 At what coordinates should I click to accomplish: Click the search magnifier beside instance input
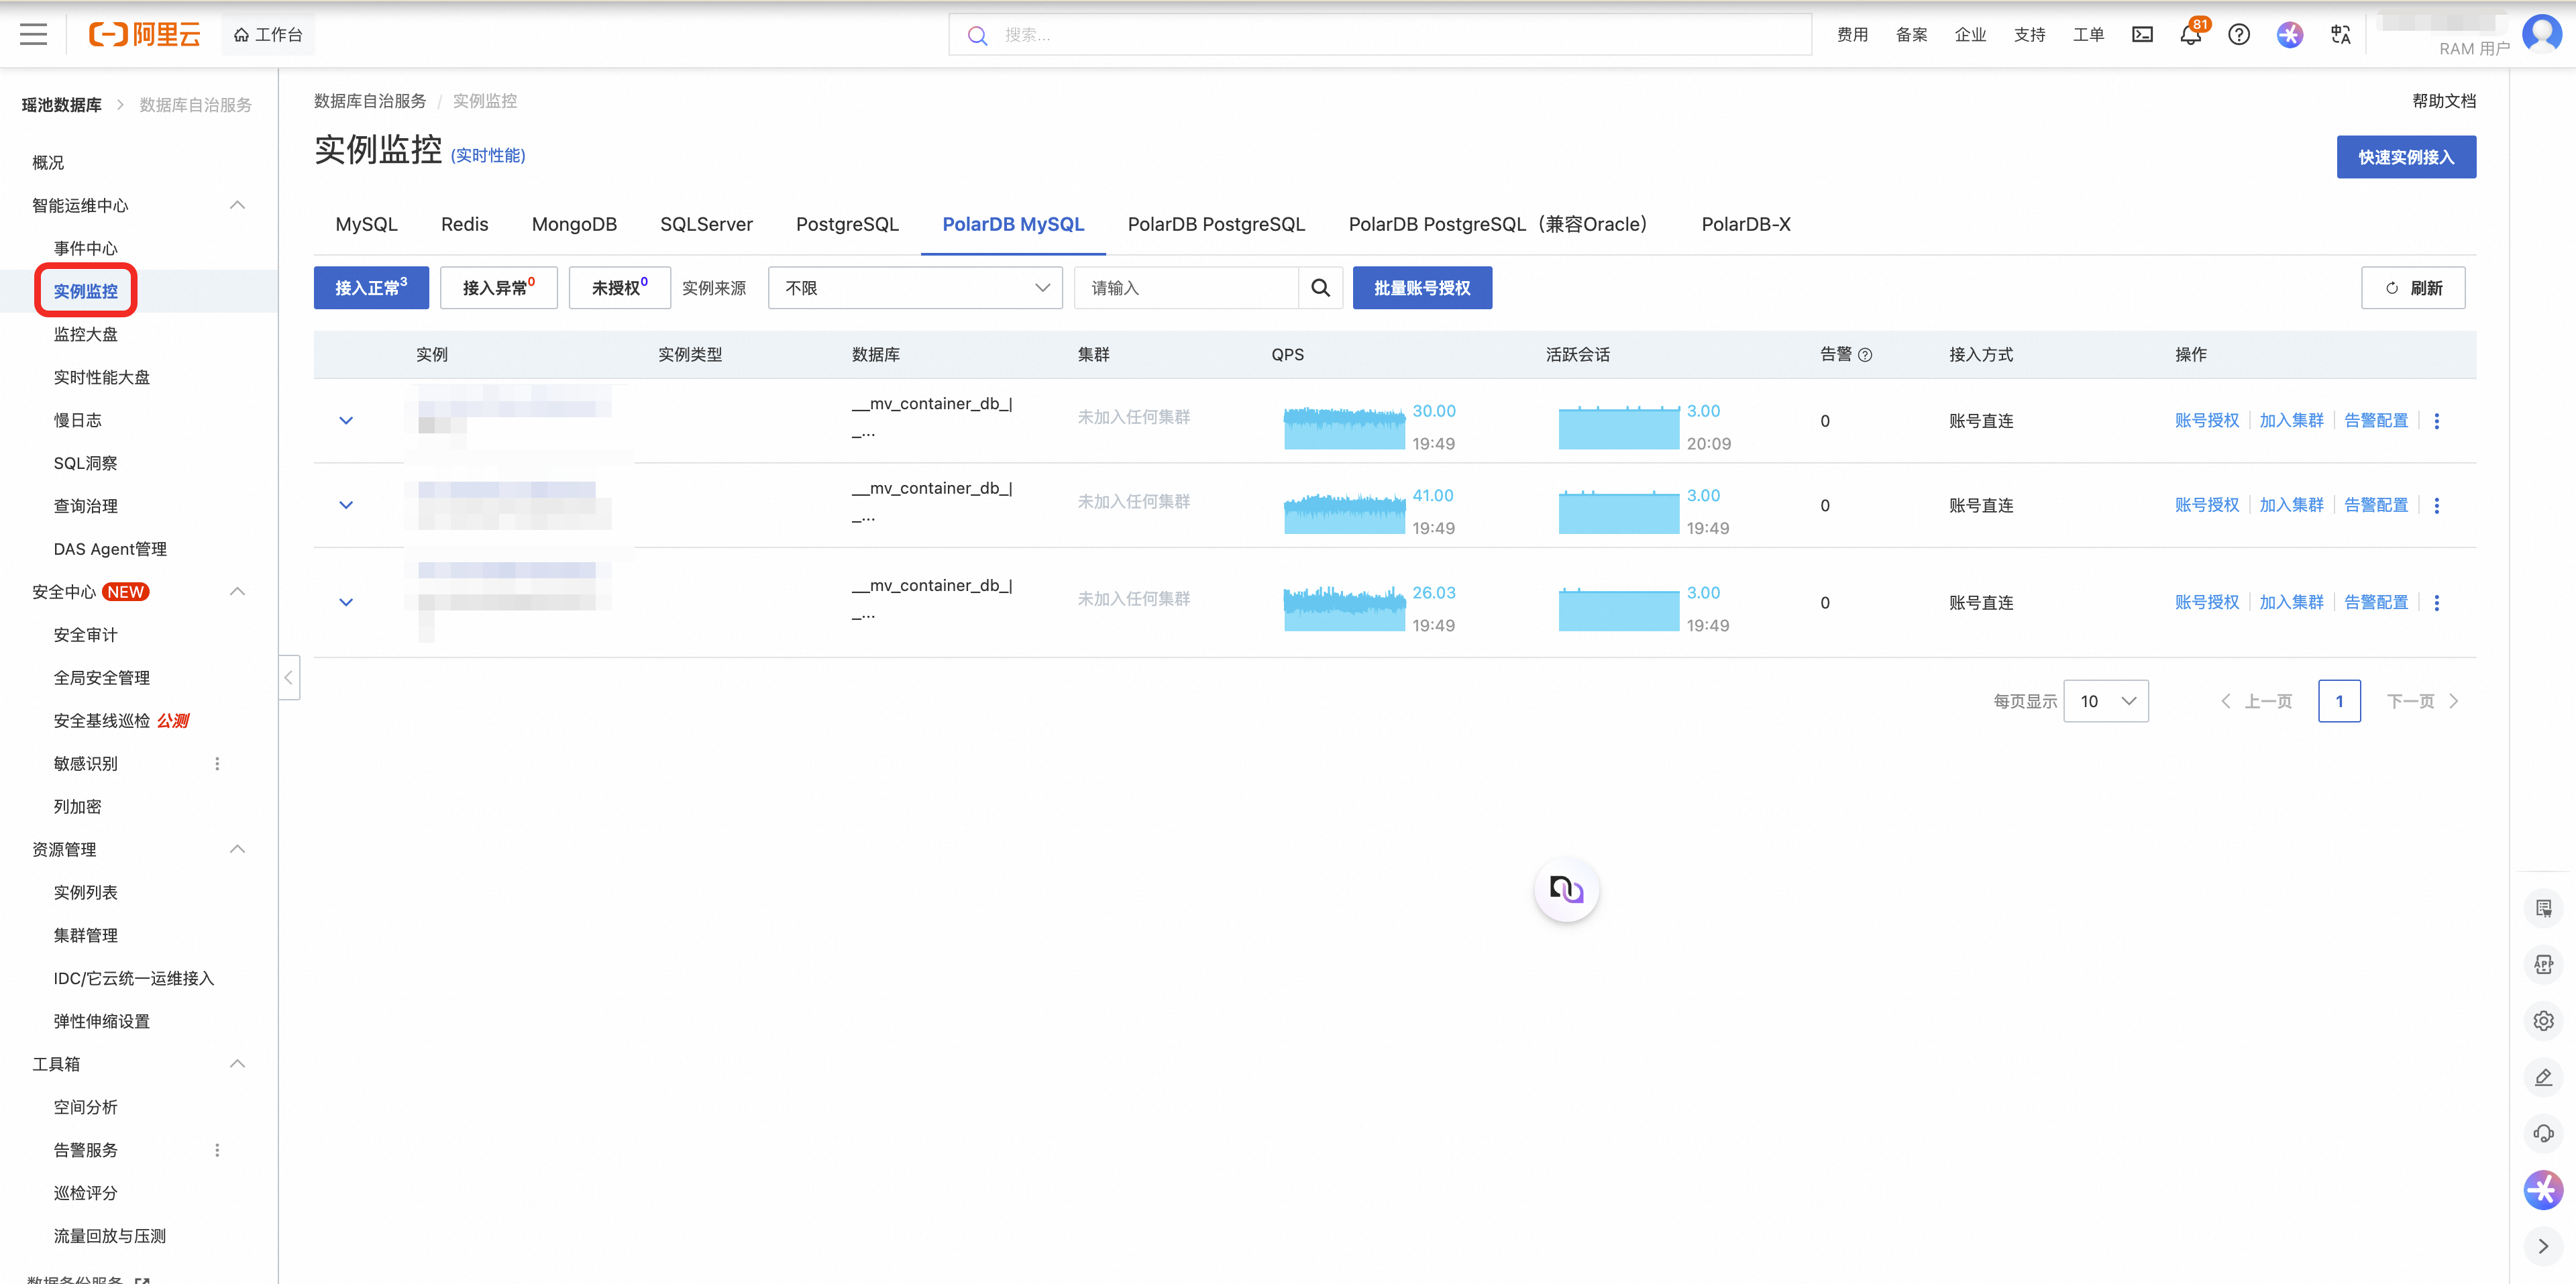click(x=1320, y=288)
